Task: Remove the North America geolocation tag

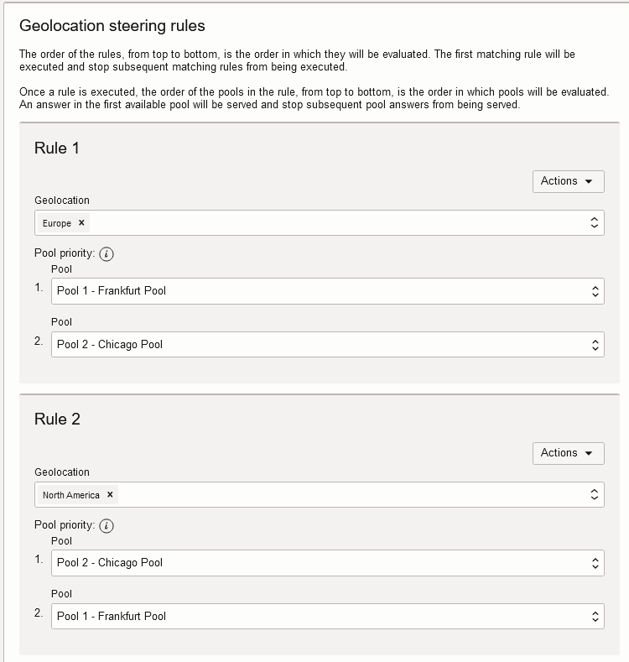Action: click(x=110, y=495)
